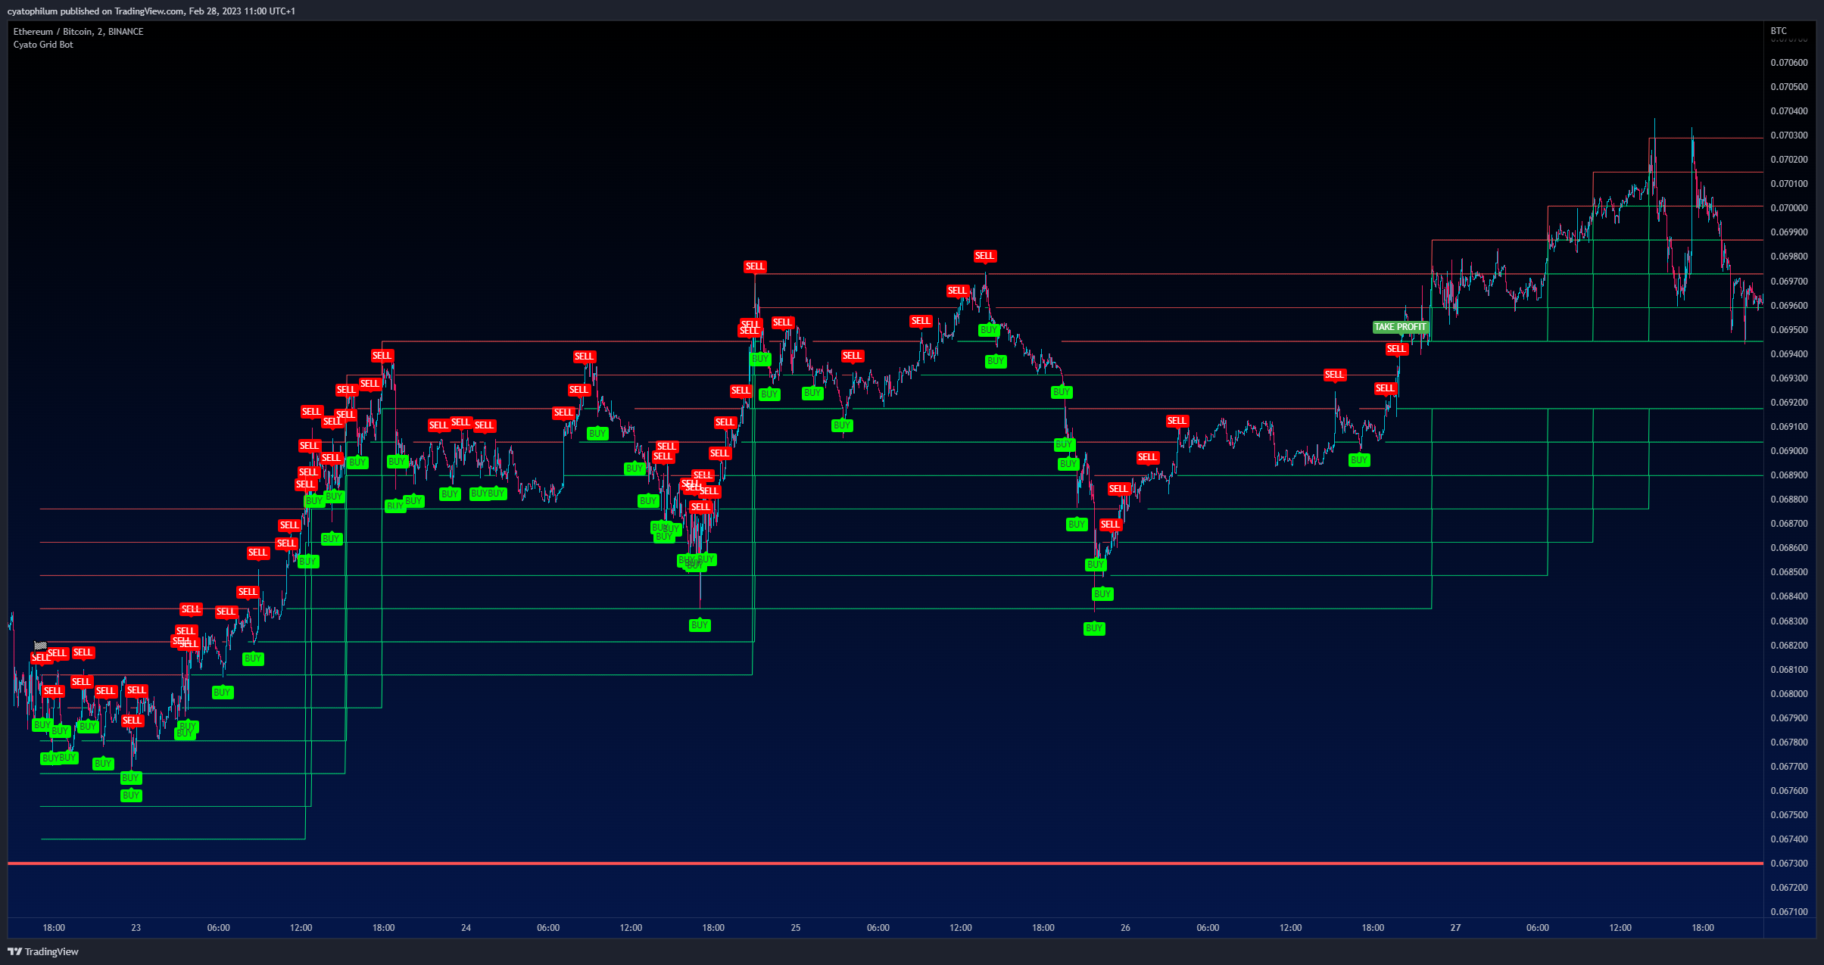The image size is (1824, 965).
Task: Click the highest SELL marker on the chart
Action: pyautogui.click(x=984, y=256)
